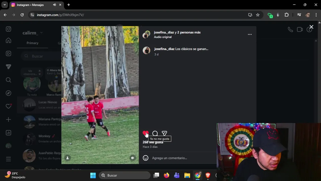Viewport: 321px width, 181px height.
Task: View the 268 Me gusta list
Action: pos(153,142)
